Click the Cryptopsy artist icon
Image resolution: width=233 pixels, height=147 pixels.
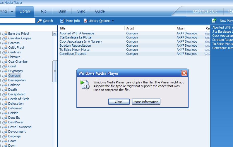[x=5, y=71]
